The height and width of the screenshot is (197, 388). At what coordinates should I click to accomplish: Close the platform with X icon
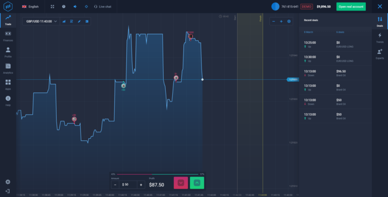(380, 7)
